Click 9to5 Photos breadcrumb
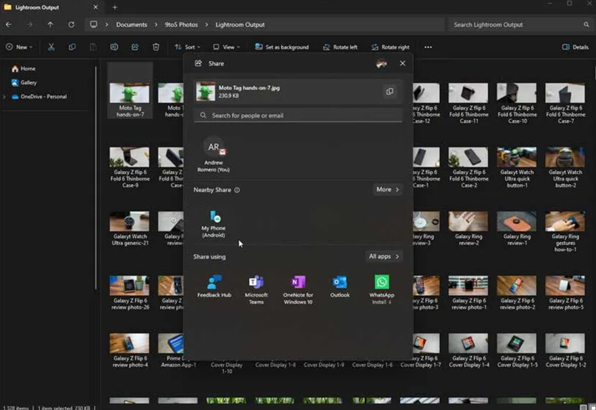 click(x=182, y=24)
